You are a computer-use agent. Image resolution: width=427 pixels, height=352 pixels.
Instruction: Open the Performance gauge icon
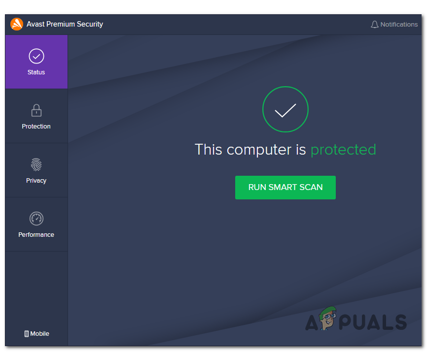(36, 219)
